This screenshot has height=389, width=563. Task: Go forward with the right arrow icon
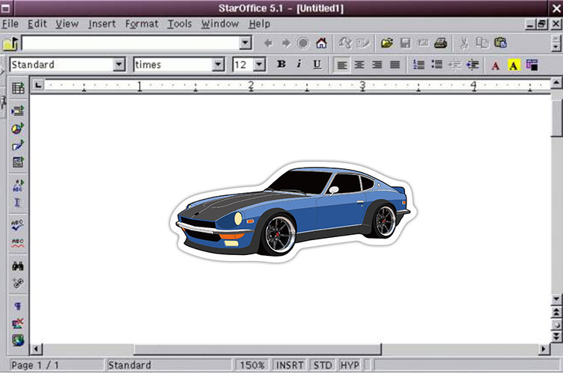pos(286,43)
